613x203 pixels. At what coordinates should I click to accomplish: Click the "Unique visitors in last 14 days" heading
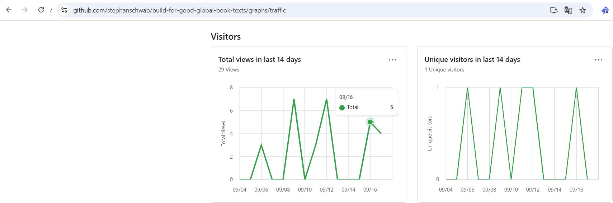[472, 59]
